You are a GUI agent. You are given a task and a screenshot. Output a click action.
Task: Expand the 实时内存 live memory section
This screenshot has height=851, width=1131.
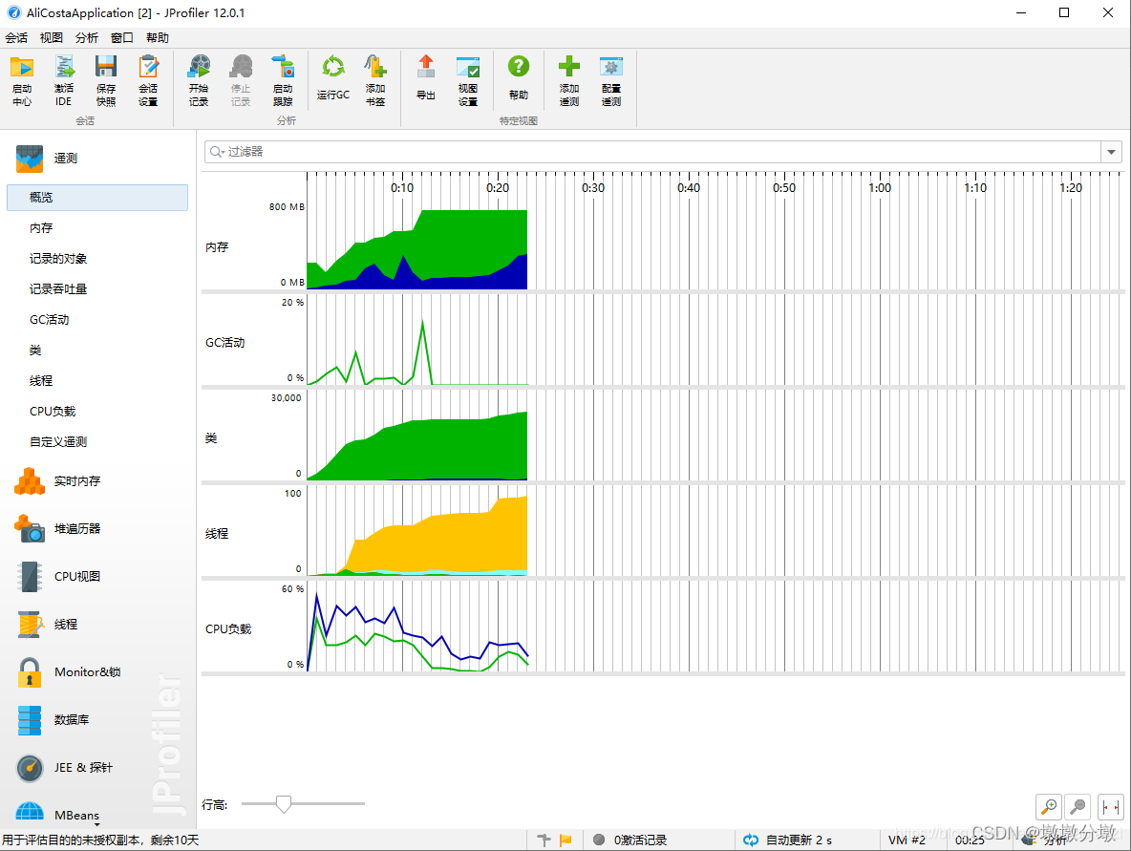[x=76, y=481]
